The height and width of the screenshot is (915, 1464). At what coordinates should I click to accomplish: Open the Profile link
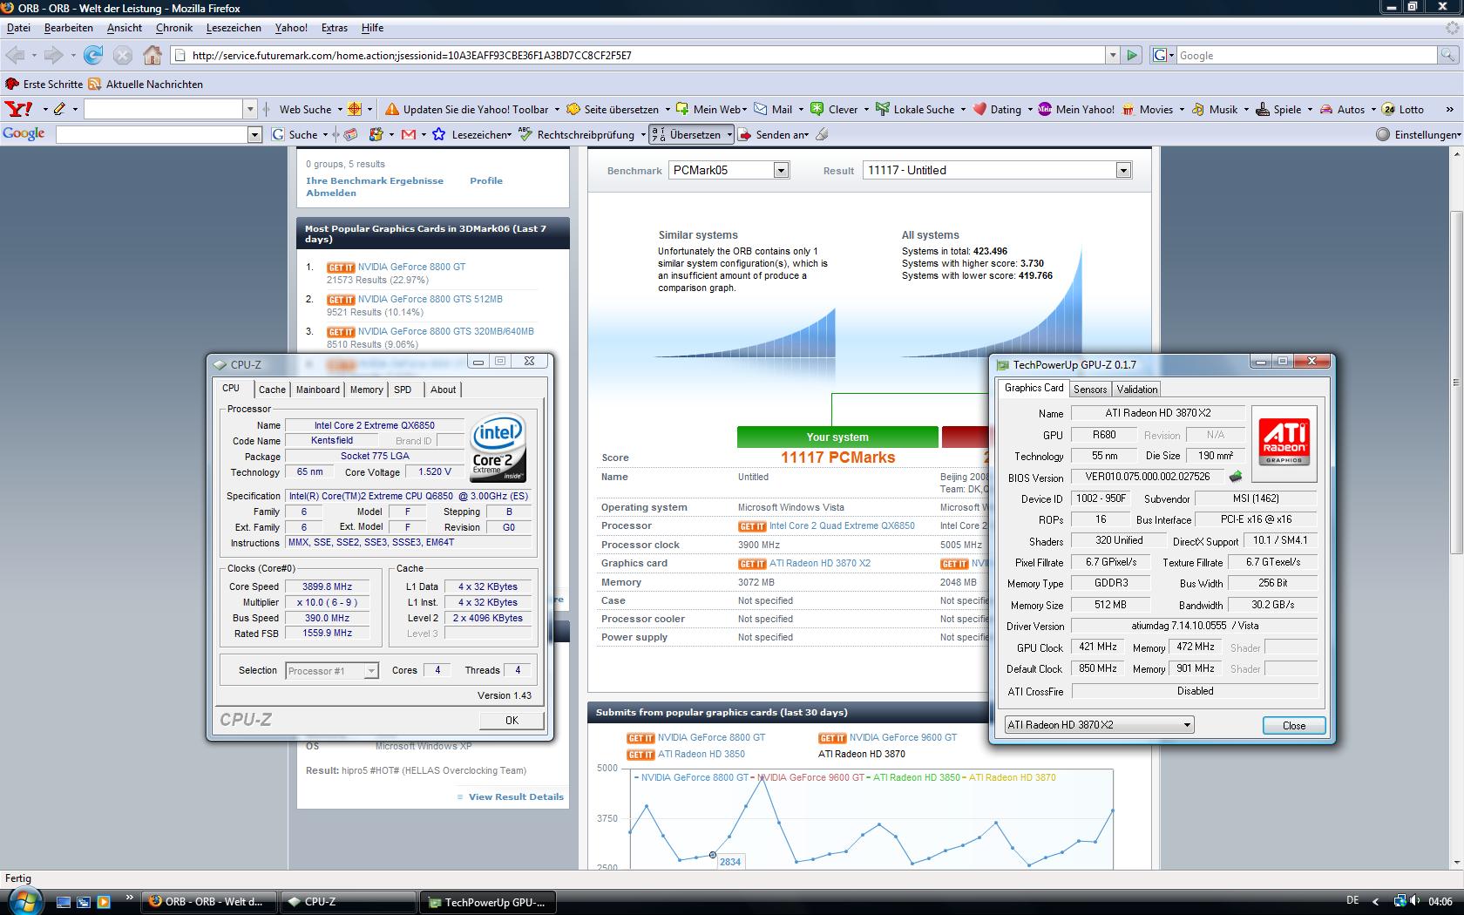tap(486, 180)
